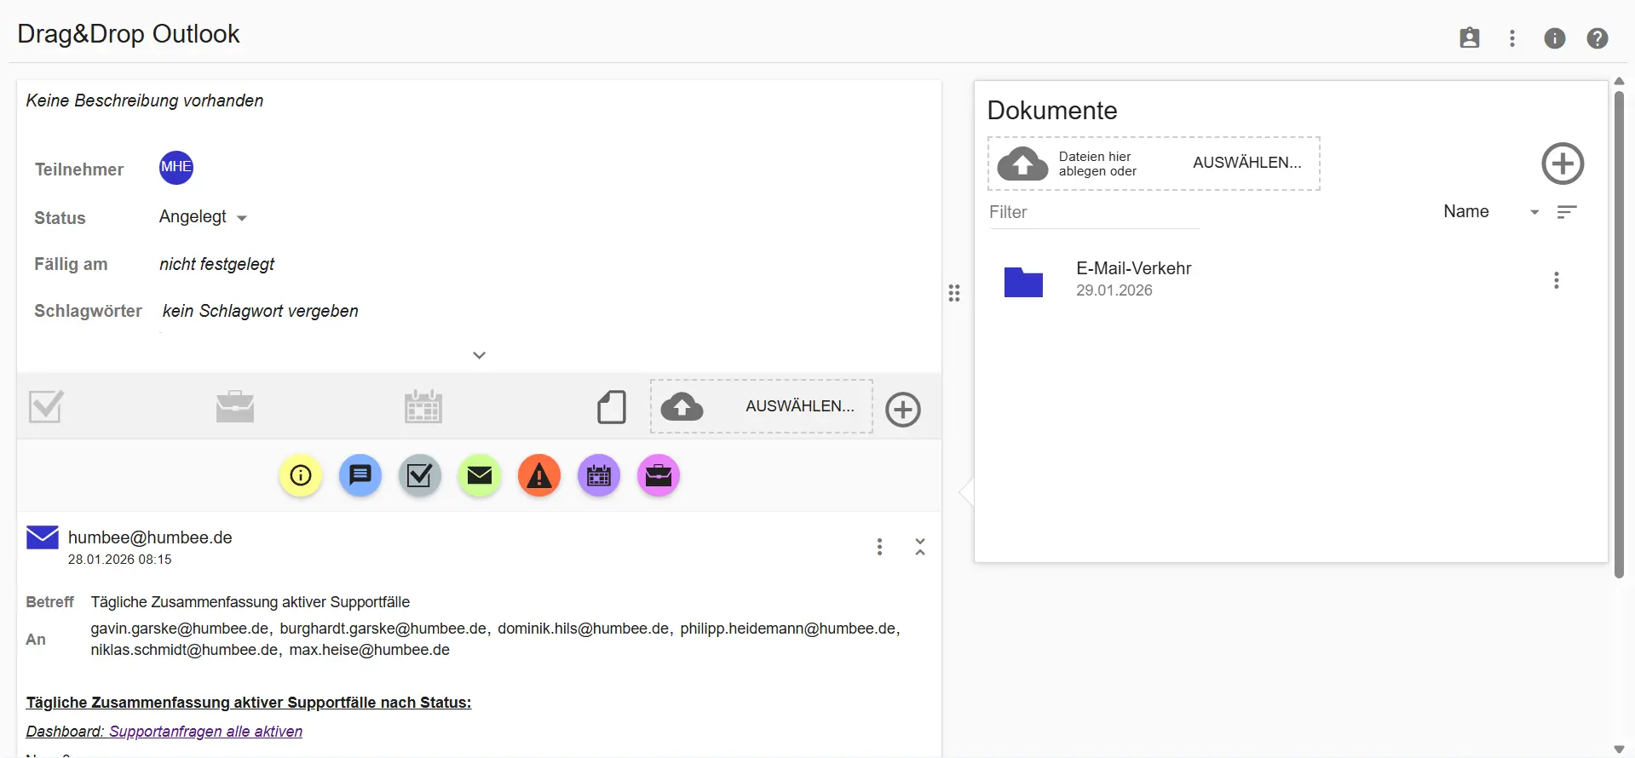Click recipient gavin.garske@humbee.de

180,629
